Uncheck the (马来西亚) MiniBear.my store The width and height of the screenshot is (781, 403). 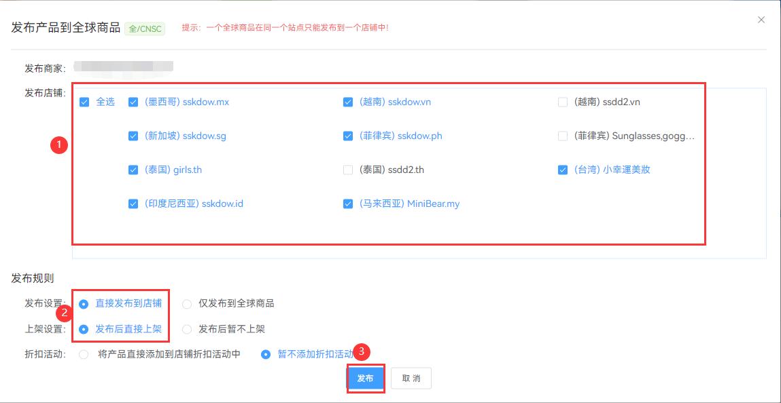pyautogui.click(x=347, y=203)
